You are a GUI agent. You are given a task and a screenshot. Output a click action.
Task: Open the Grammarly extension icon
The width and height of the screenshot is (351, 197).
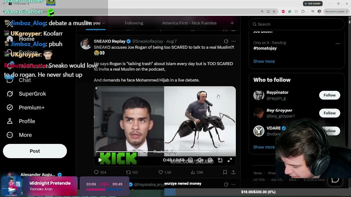pyautogui.click(x=290, y=11)
